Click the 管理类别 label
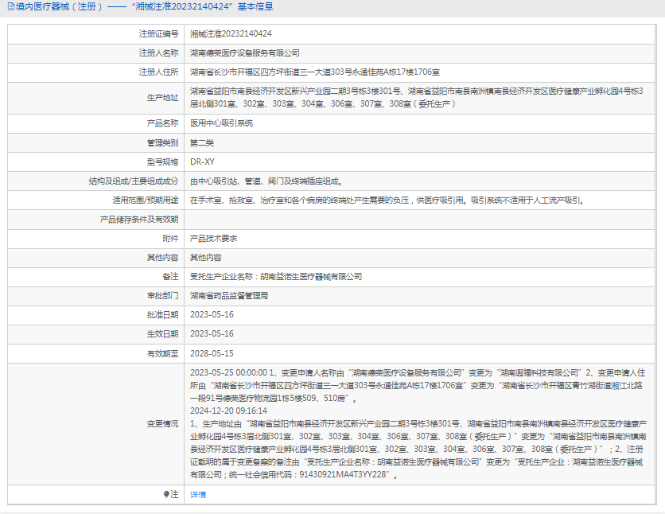The height and width of the screenshot is (514, 665). coord(163,143)
